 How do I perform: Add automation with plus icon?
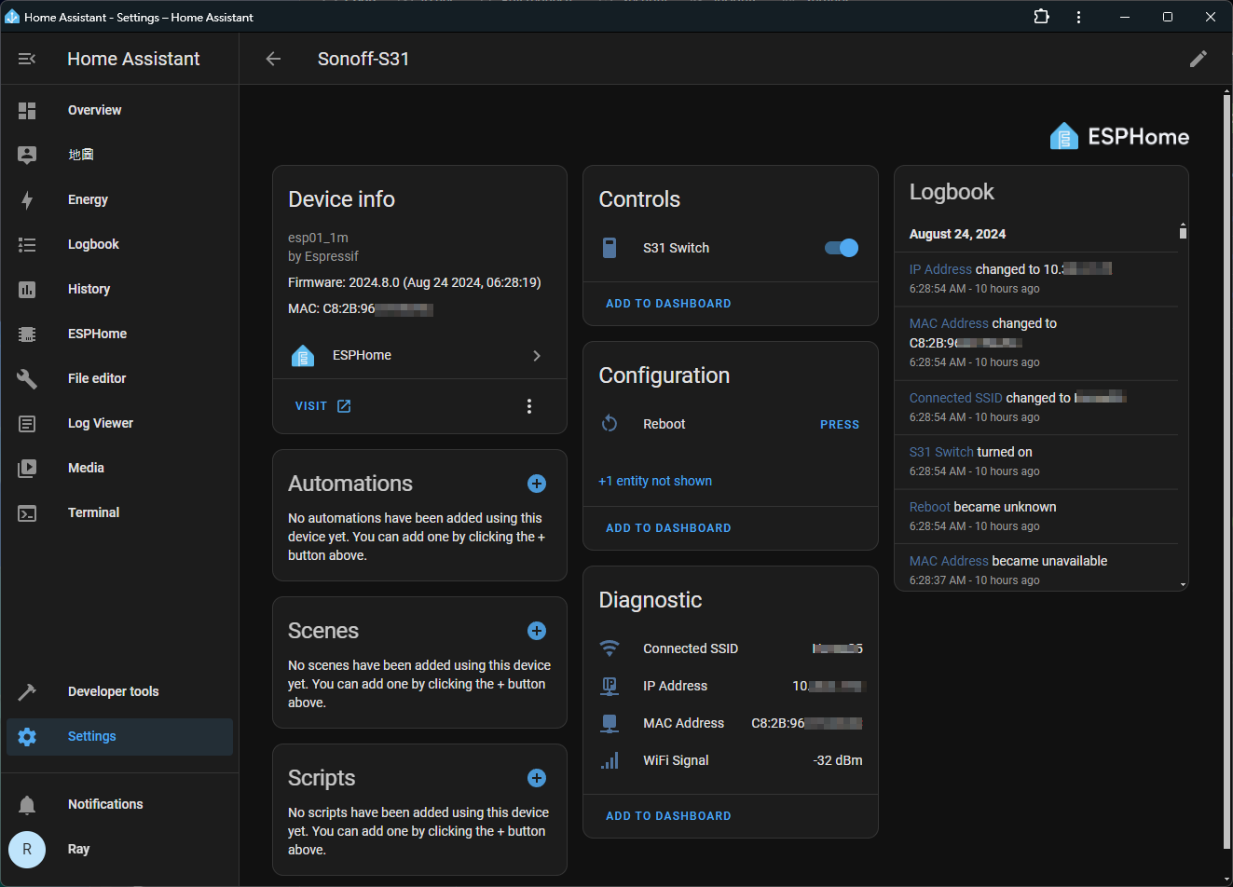(537, 484)
